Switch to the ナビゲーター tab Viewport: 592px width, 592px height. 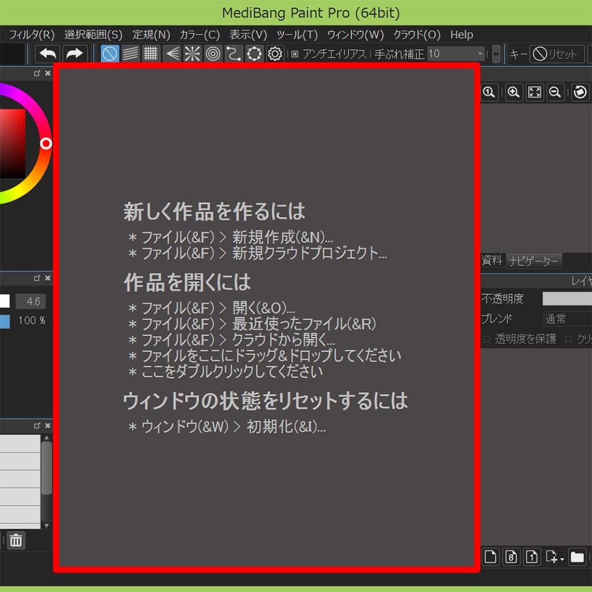coord(533,261)
